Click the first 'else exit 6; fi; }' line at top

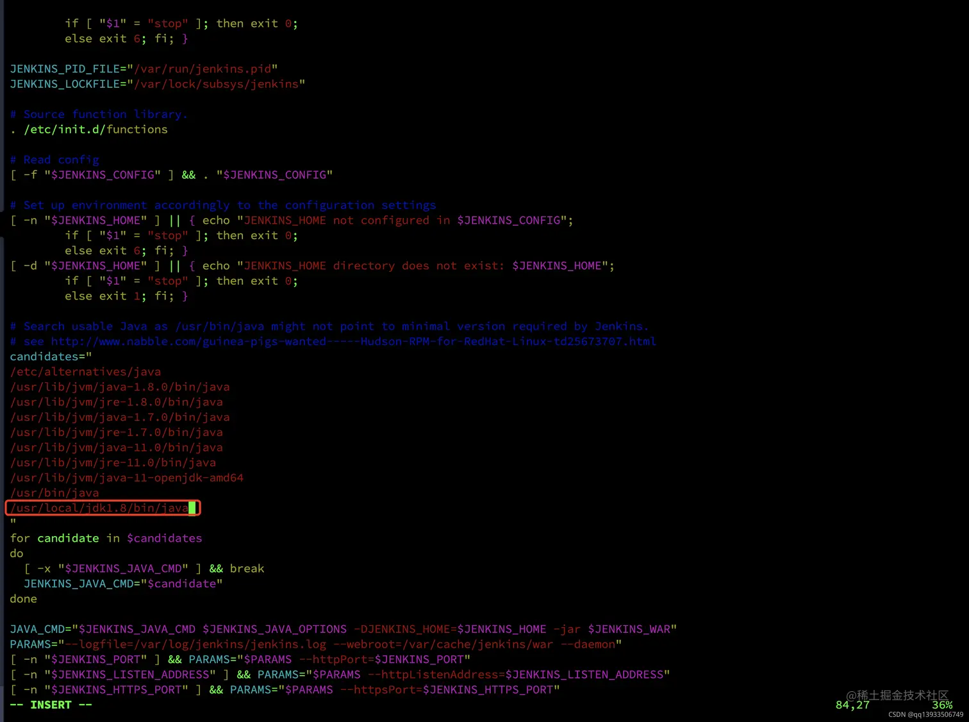pos(126,39)
